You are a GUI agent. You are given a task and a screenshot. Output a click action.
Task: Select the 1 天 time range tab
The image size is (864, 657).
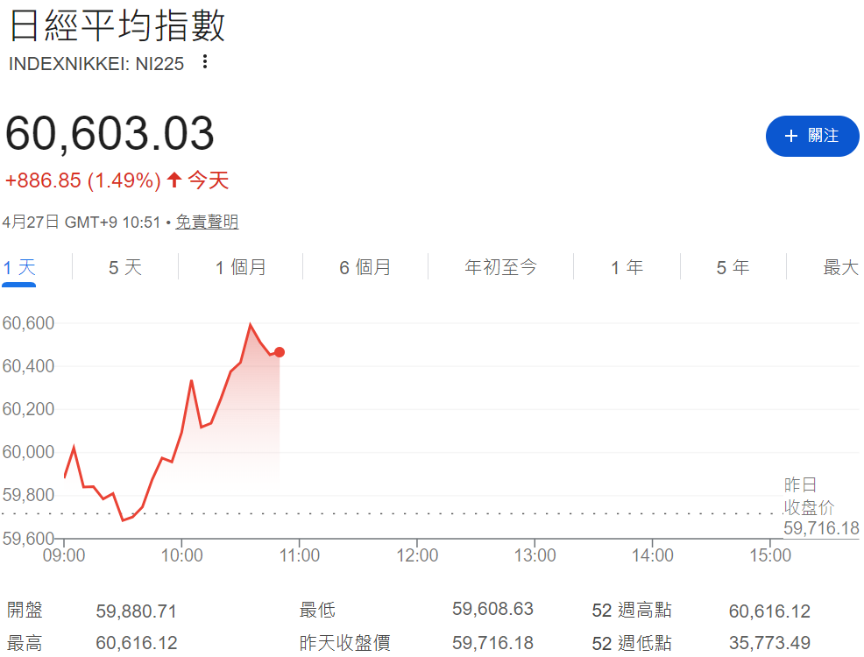pyautogui.click(x=18, y=267)
